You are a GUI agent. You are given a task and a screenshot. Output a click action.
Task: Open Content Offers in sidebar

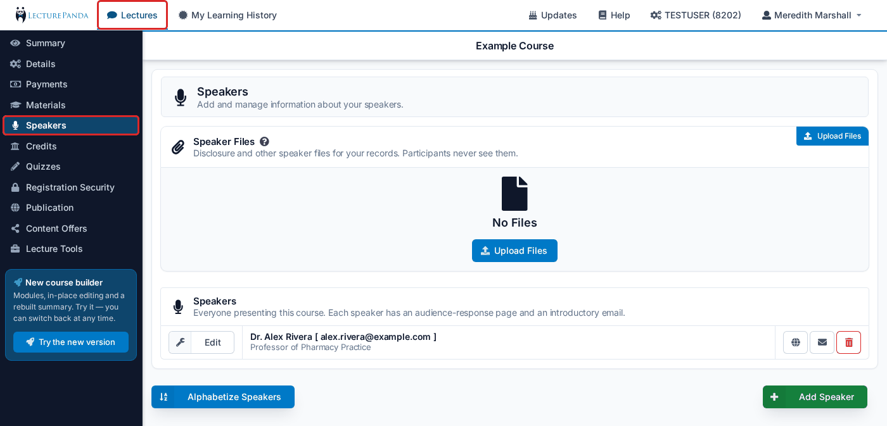point(71,229)
